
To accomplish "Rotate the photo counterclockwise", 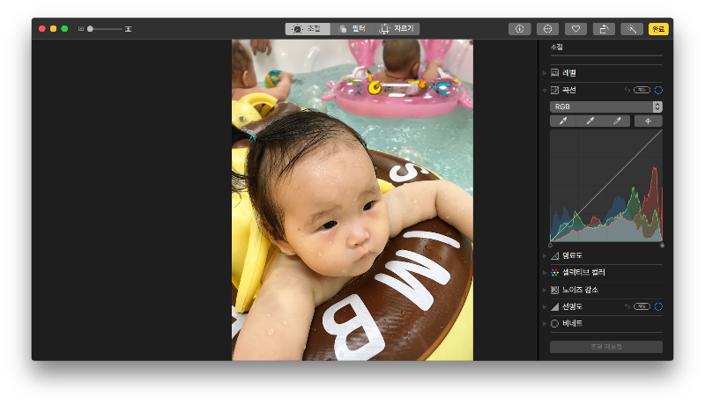I will [x=604, y=29].
